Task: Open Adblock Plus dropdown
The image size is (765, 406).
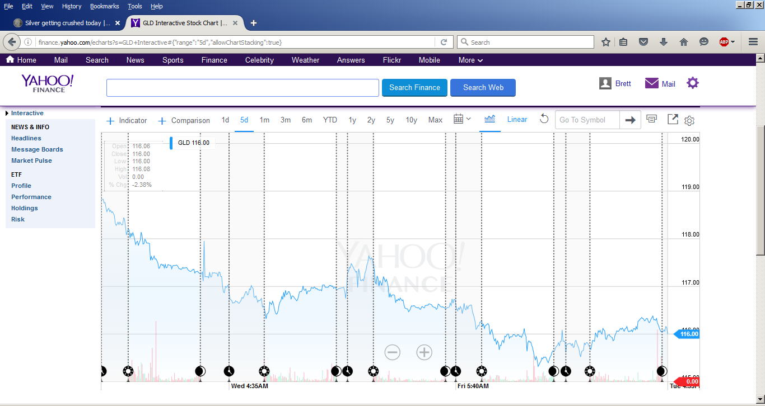Action: pos(727,42)
